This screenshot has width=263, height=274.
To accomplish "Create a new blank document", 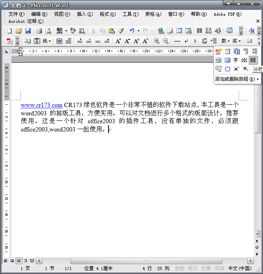I will 9,31.
